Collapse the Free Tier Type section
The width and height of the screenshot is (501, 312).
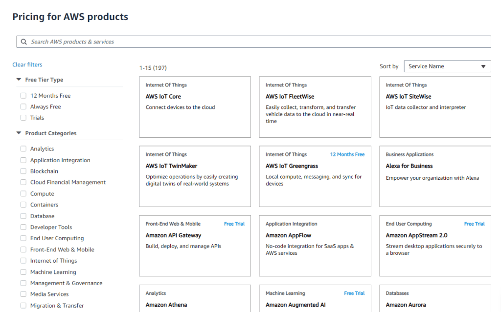19,80
